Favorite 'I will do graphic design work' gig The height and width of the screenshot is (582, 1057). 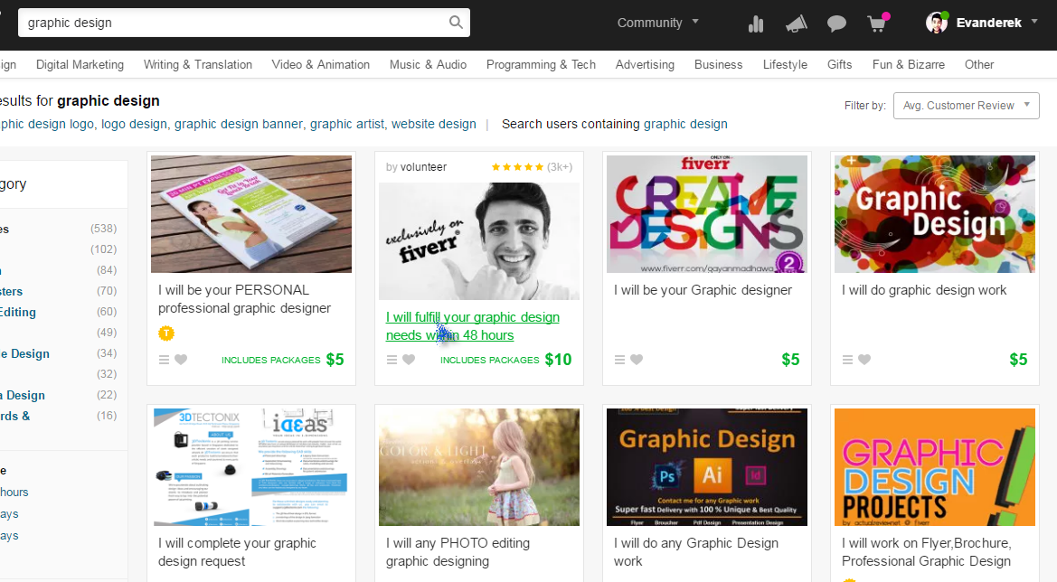coord(864,360)
